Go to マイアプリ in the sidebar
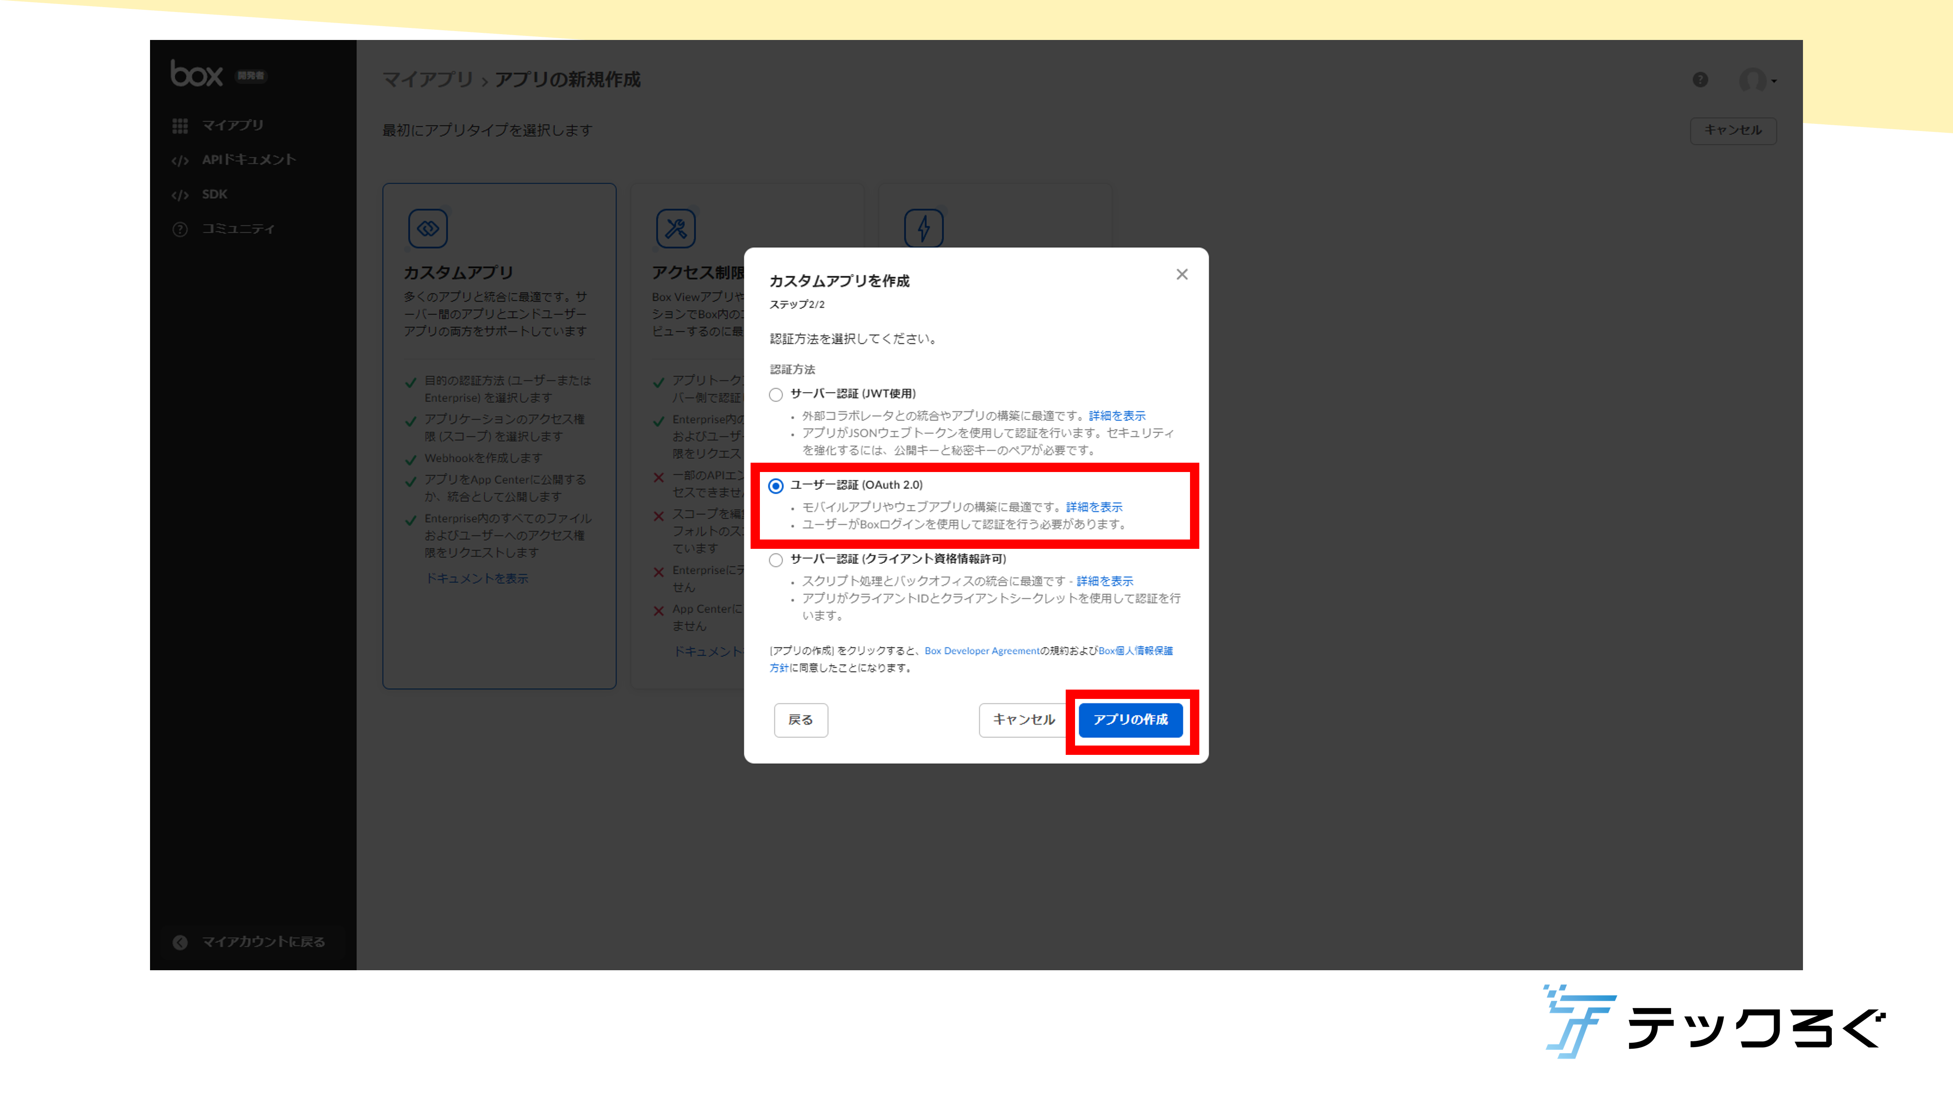This screenshot has width=1953, height=1099. tap(233, 126)
